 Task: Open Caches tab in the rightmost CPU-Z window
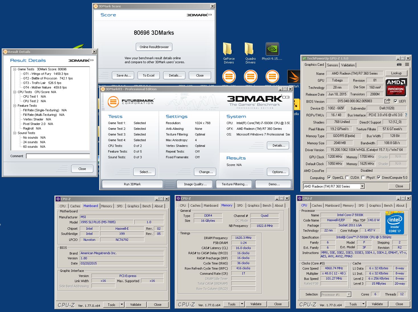click(x=317, y=206)
